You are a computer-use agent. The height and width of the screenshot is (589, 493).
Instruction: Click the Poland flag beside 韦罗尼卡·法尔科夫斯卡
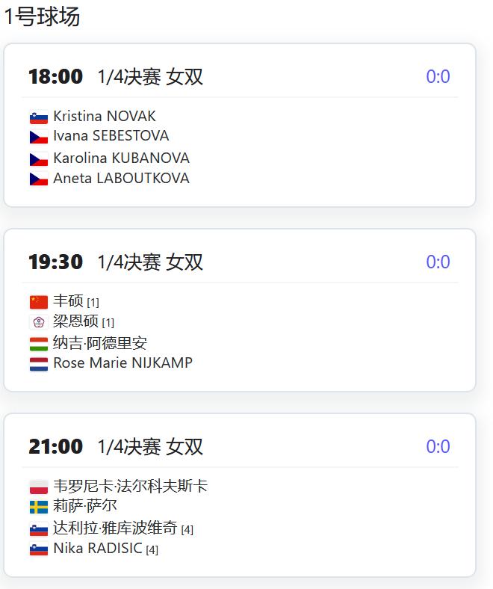[x=39, y=487]
